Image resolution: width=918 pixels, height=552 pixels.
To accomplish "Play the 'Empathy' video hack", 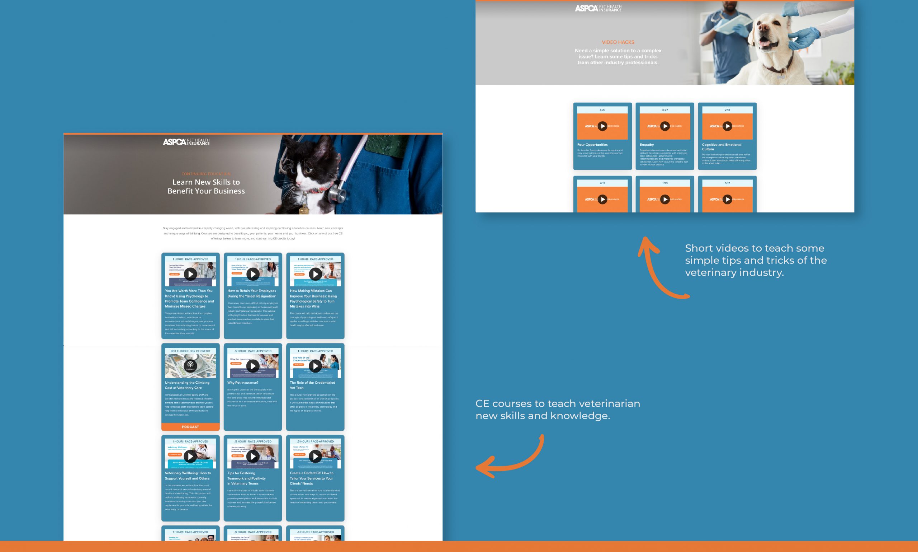I will pyautogui.click(x=665, y=126).
